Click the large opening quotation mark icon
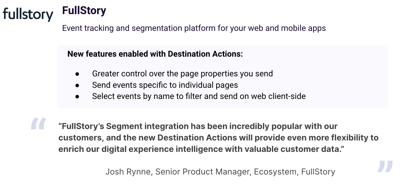This screenshot has height=191, width=412. tap(39, 123)
